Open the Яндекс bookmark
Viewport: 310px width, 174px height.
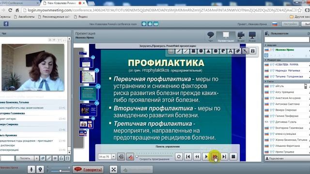[81, 17]
